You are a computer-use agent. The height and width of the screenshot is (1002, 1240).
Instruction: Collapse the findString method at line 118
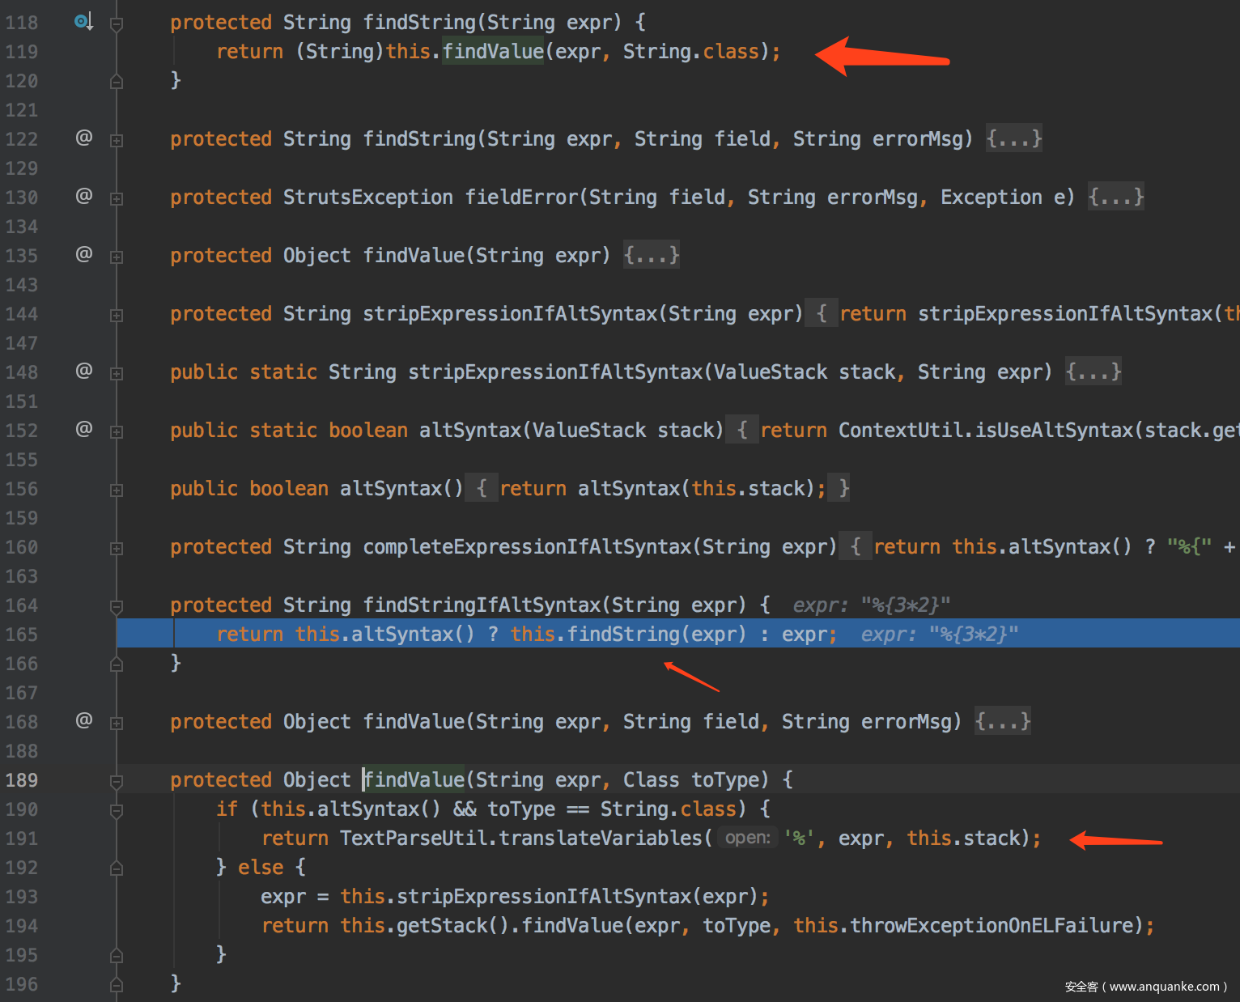pos(117,23)
